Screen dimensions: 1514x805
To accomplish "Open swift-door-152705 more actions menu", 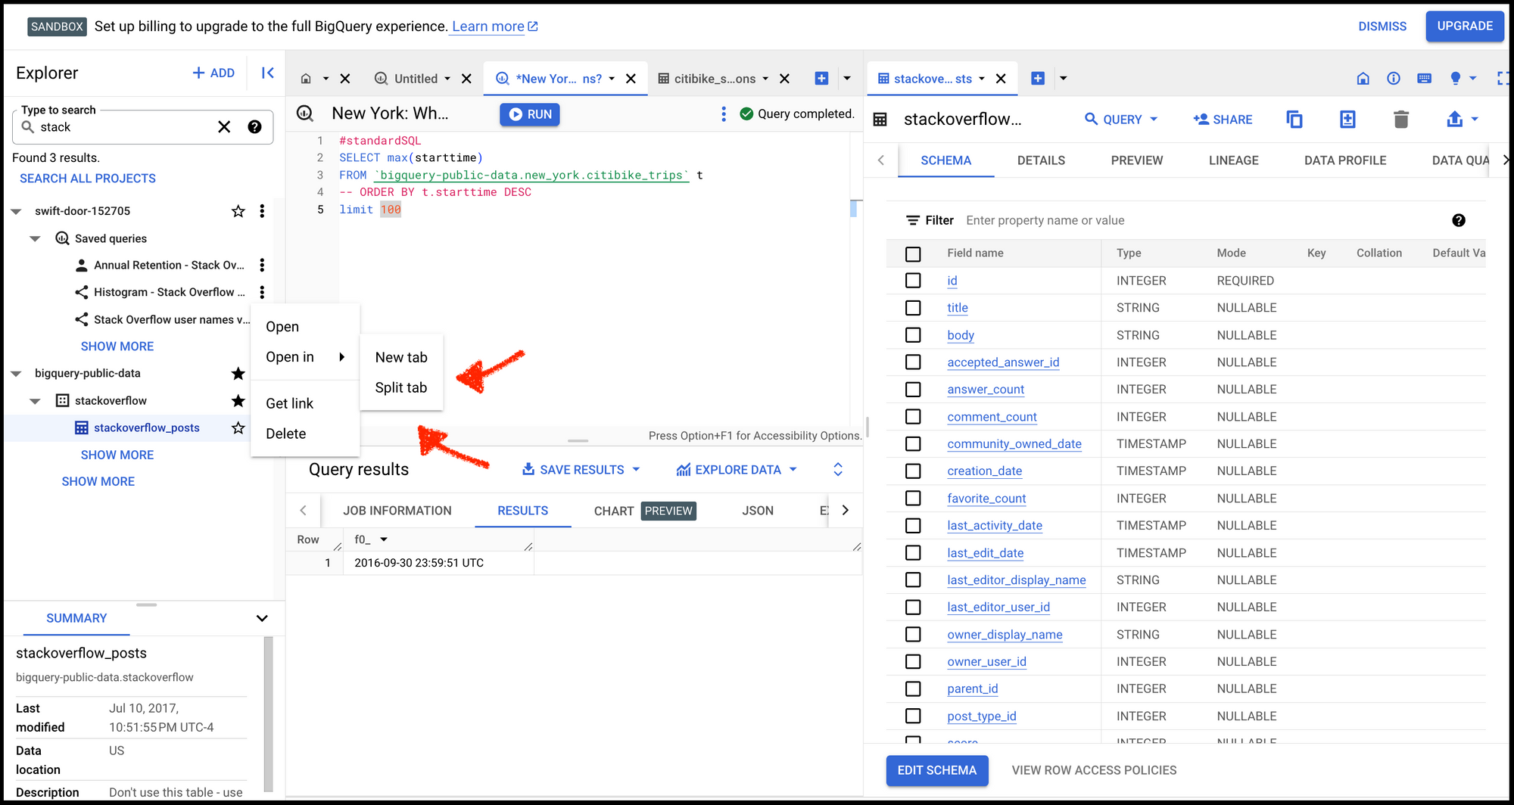I will [x=262, y=211].
